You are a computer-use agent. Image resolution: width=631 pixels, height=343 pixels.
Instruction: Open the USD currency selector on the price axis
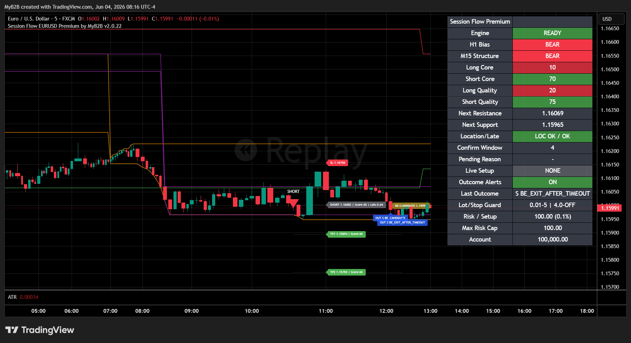(611, 19)
